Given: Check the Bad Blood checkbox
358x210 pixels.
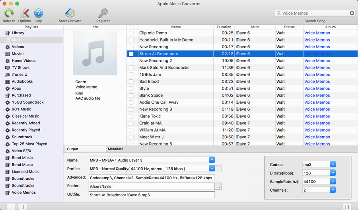Looking at the screenshot, I should [131, 82].
